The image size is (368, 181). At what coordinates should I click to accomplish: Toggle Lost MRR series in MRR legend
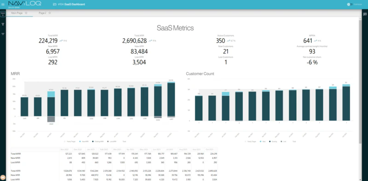tap(111, 141)
